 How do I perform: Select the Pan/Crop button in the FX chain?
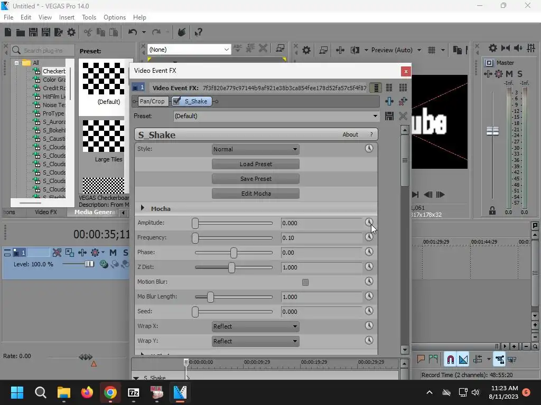click(152, 101)
